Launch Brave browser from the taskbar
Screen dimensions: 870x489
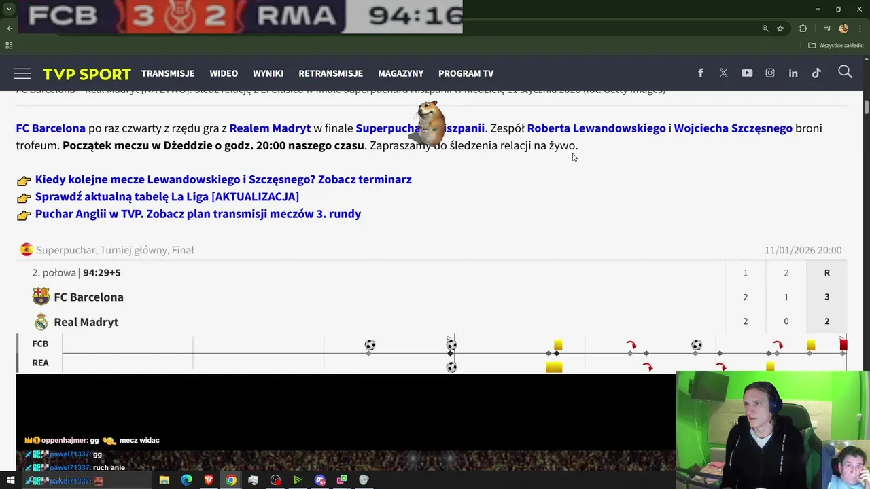209,480
